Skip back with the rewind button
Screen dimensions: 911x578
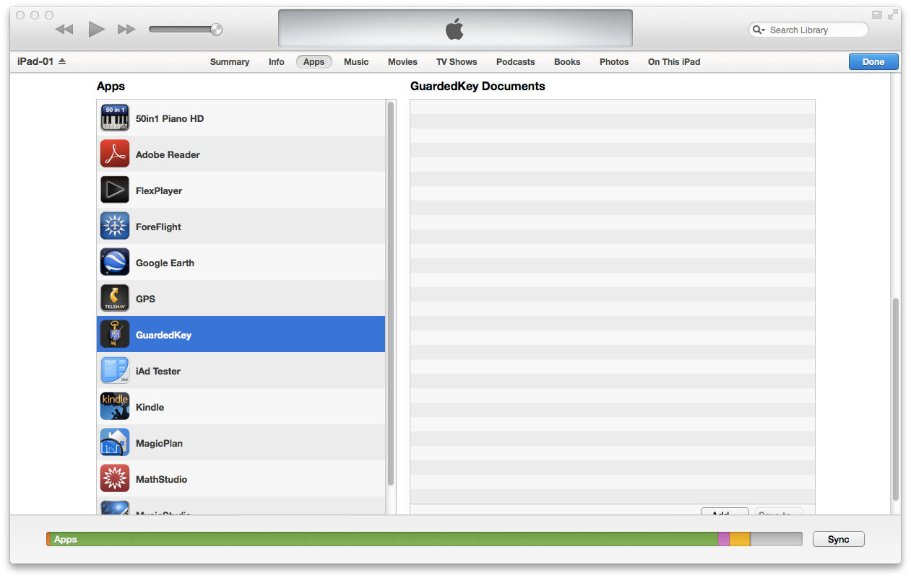(x=64, y=30)
